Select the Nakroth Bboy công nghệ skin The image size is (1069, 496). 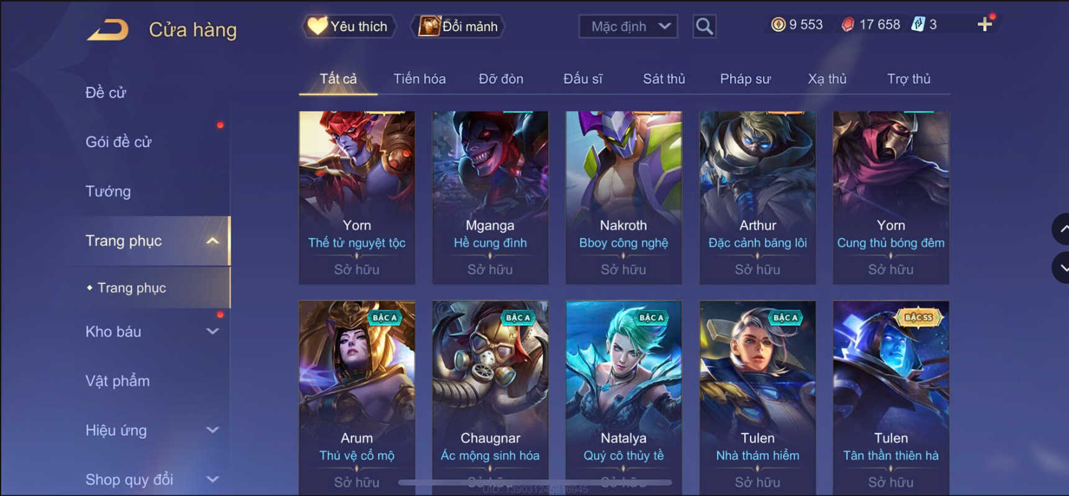point(623,197)
